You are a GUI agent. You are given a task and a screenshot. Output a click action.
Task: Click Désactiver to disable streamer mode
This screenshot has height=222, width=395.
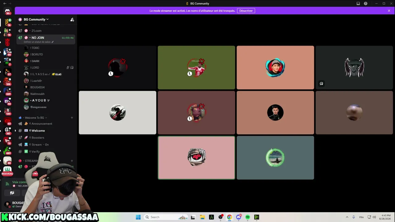coord(246,11)
